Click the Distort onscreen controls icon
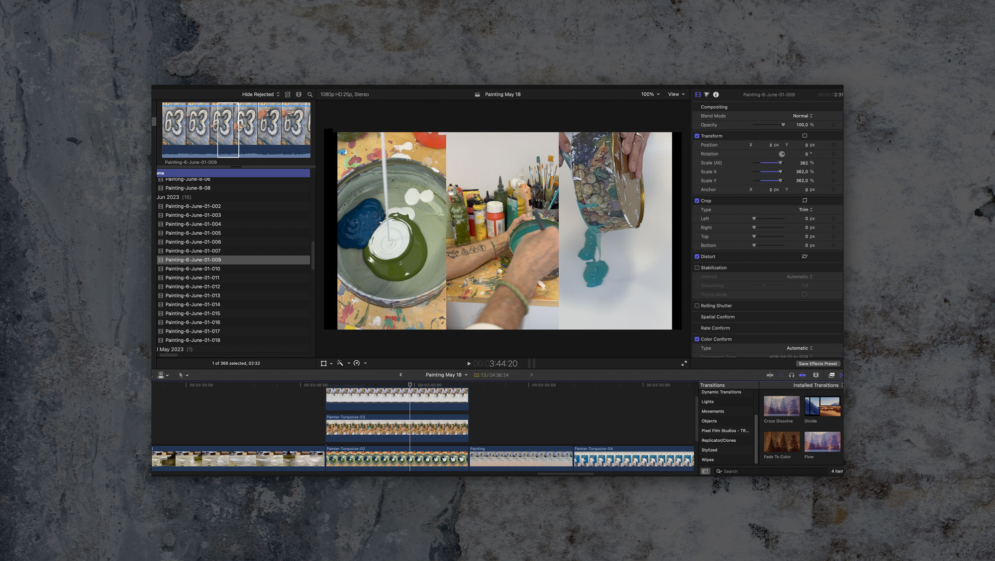 coord(804,256)
